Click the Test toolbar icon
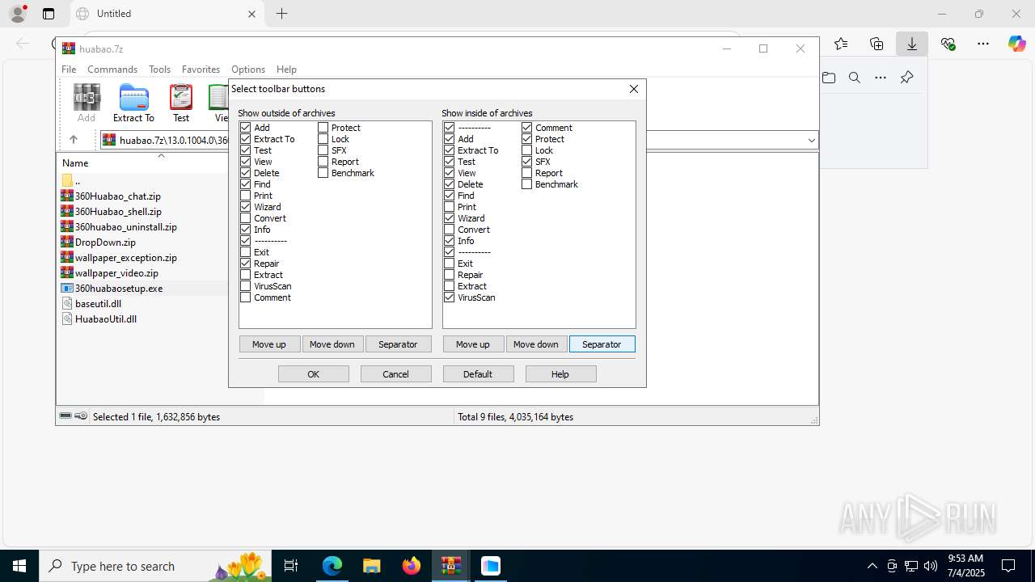The width and height of the screenshot is (1035, 582). coord(181,103)
